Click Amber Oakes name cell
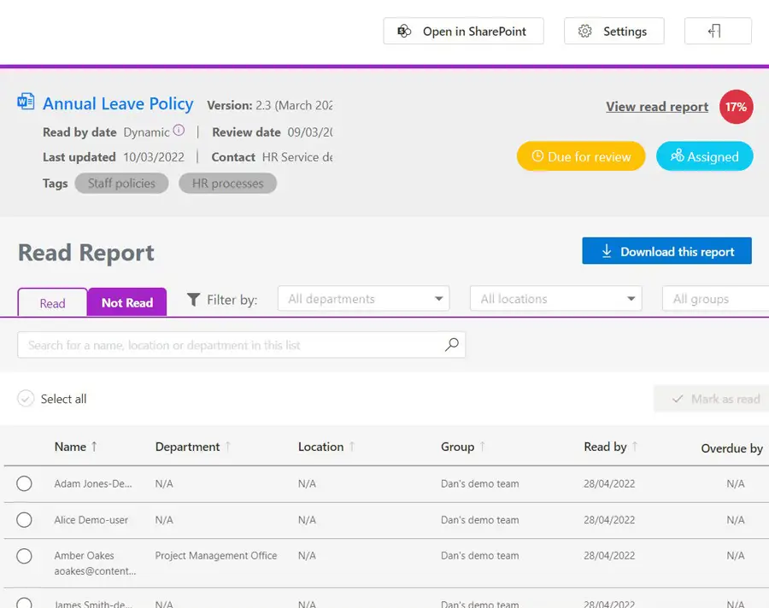The height and width of the screenshot is (608, 769). [x=84, y=556]
